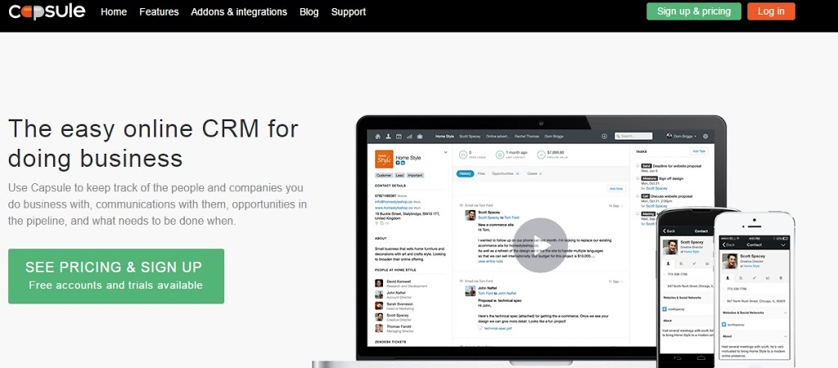Tap the Twitter icon on the white phone
Viewport: 838px width, 368px height.
723,325
